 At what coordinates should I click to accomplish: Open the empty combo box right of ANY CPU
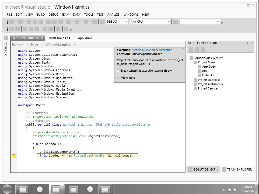tap(199, 22)
